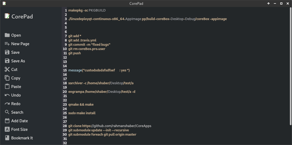
Task: Click the 'qmake && make' line
Action: click(x=81, y=105)
